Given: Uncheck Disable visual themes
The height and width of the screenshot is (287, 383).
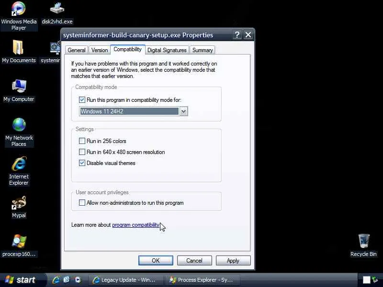Looking at the screenshot, I should [x=82, y=163].
